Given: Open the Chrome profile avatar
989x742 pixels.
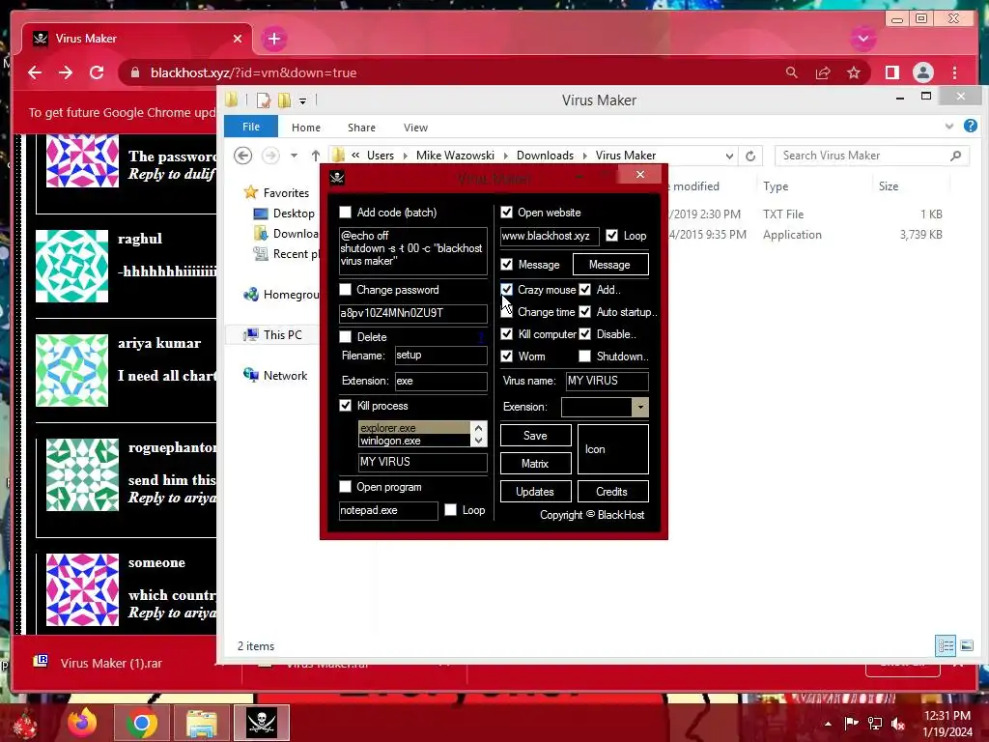Looking at the screenshot, I should click(x=922, y=72).
